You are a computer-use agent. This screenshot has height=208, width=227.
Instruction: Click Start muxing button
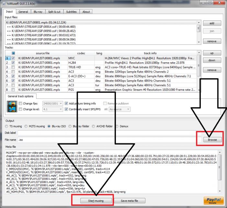click(96, 201)
